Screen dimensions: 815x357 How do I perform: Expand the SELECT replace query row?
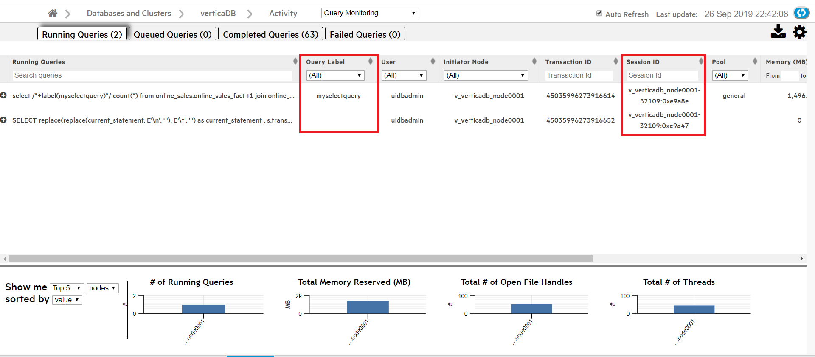pos(3,120)
